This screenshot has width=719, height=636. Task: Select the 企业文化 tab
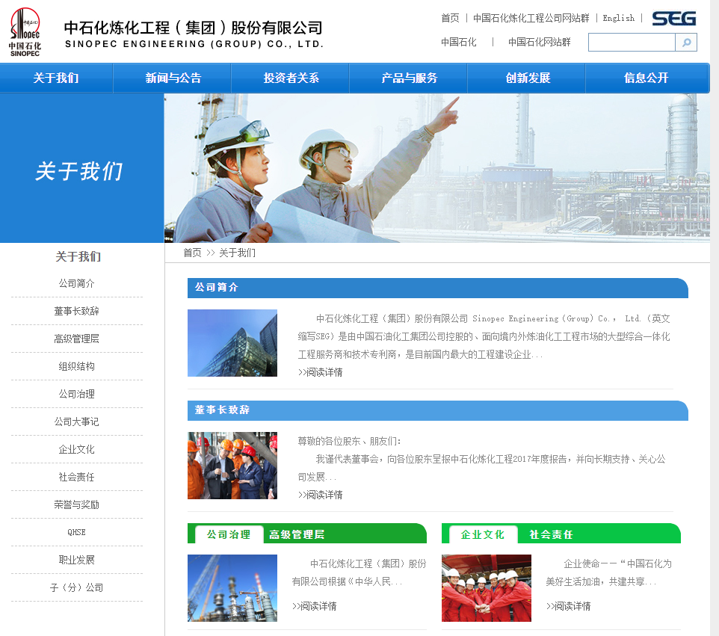pyautogui.click(x=483, y=534)
